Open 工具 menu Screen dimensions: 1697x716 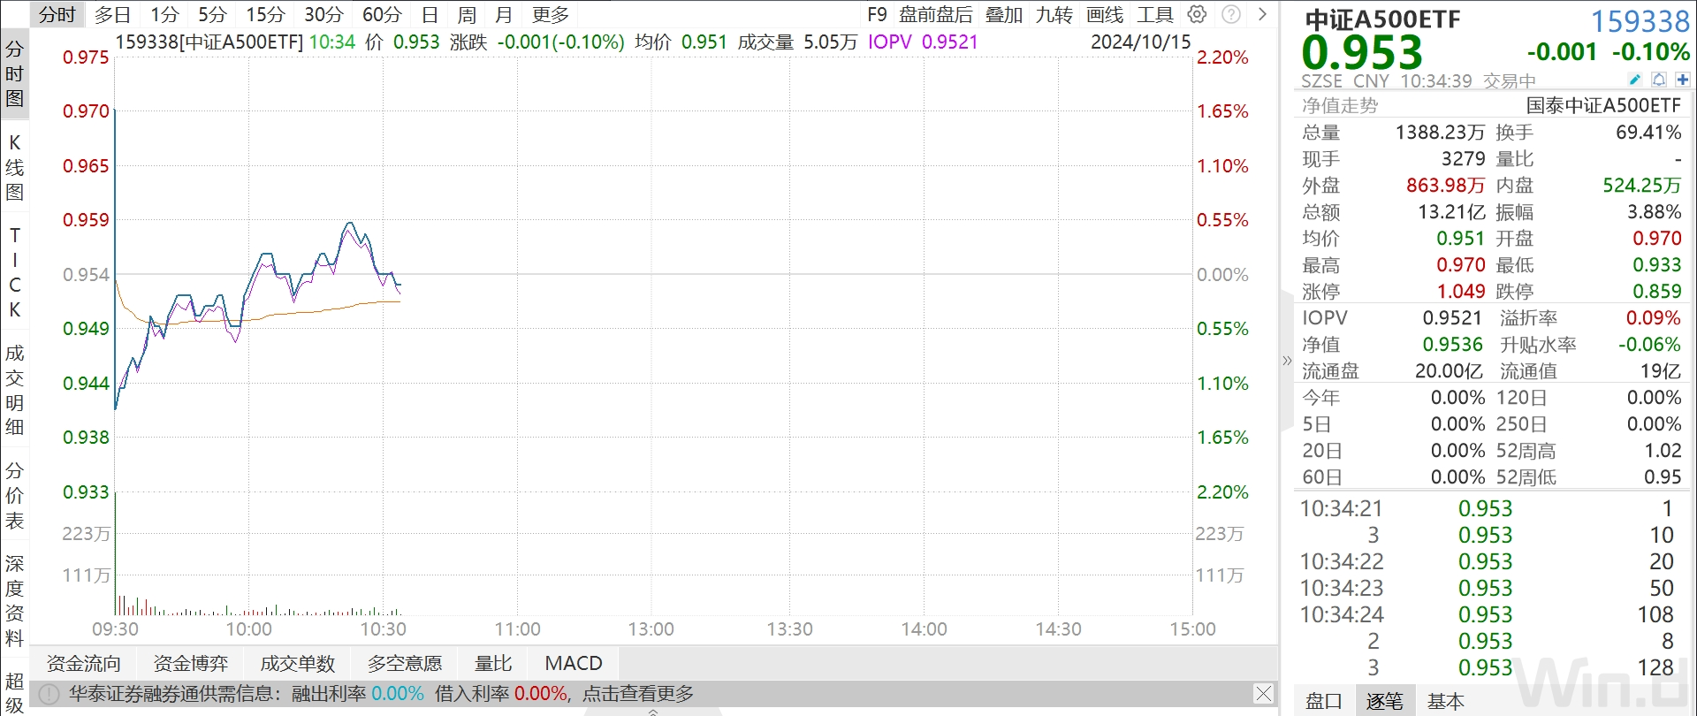click(x=1154, y=14)
